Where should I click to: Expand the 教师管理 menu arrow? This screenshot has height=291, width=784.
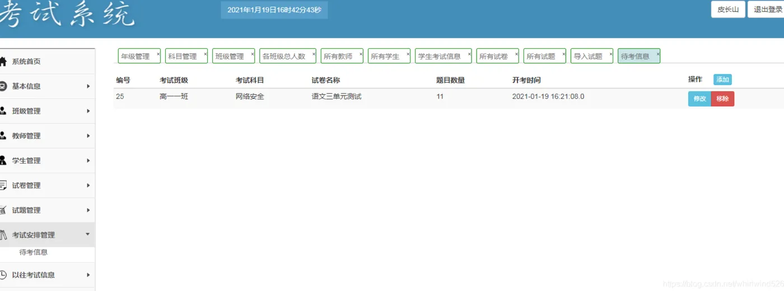[88, 135]
